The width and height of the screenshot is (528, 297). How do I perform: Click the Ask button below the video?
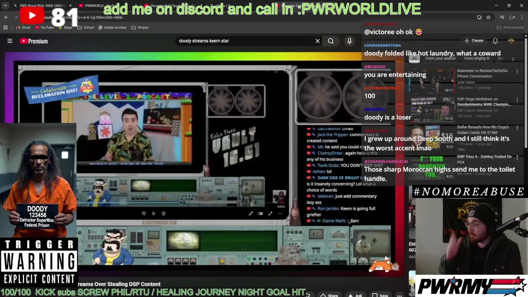click(x=355, y=295)
